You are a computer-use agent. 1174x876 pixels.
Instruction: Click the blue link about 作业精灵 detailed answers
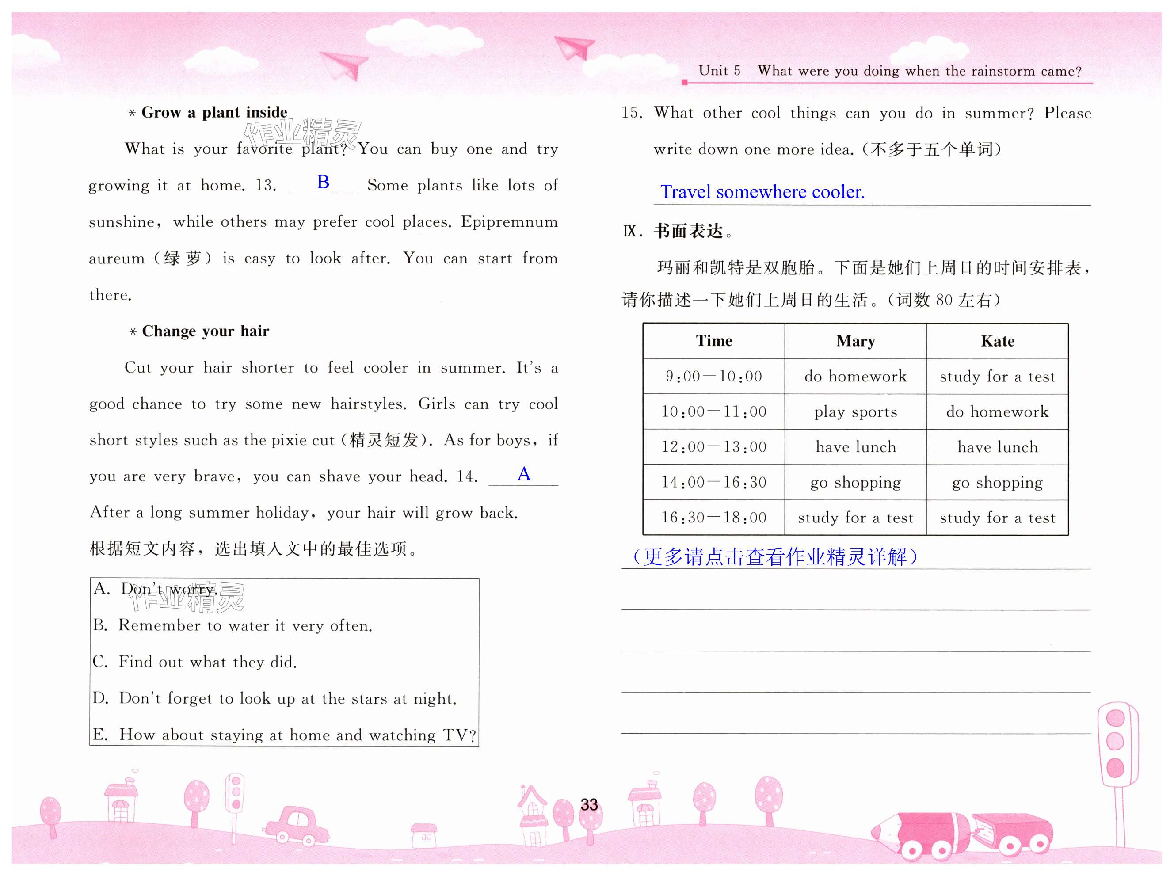pyautogui.click(x=775, y=557)
